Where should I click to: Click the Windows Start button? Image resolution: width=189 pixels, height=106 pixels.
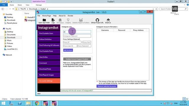pyautogui.click(x=3, y=103)
